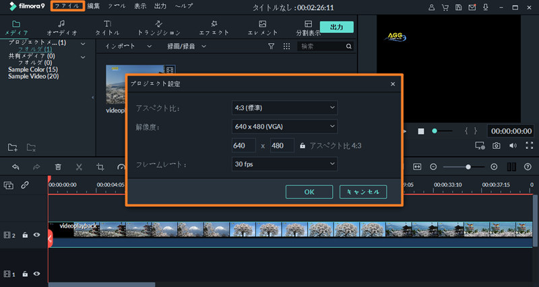This screenshot has height=287, width=539.
Task: Confirm project settings with OK button
Action: tap(309, 192)
